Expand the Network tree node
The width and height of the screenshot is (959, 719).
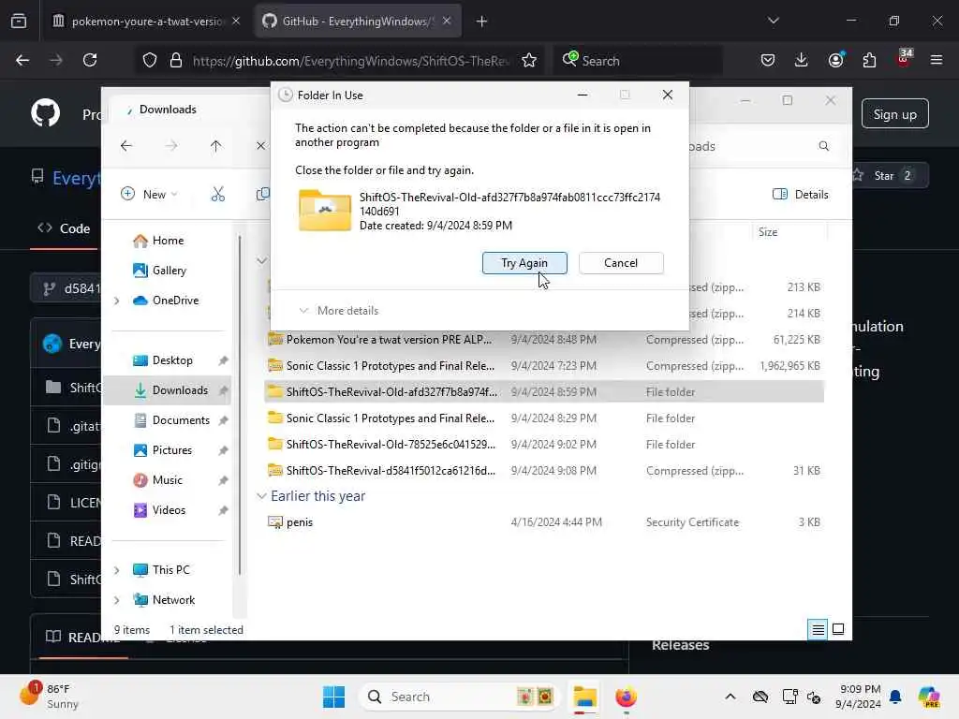point(116,600)
